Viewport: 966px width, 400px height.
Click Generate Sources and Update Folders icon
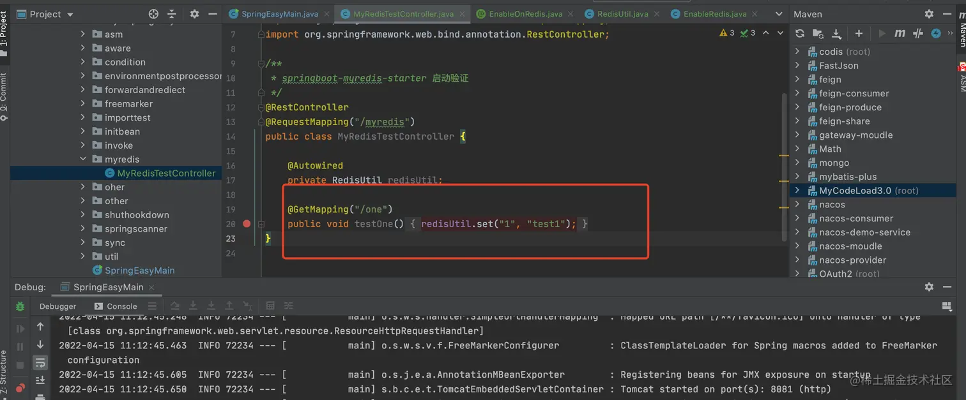click(818, 34)
